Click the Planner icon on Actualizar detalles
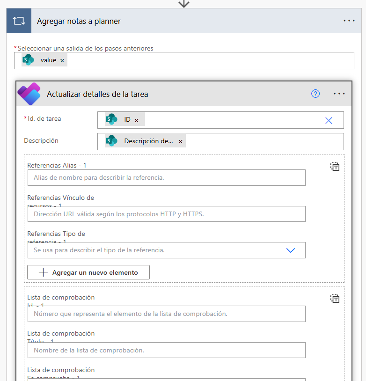Viewport: 366px width, 381px height. [29, 94]
